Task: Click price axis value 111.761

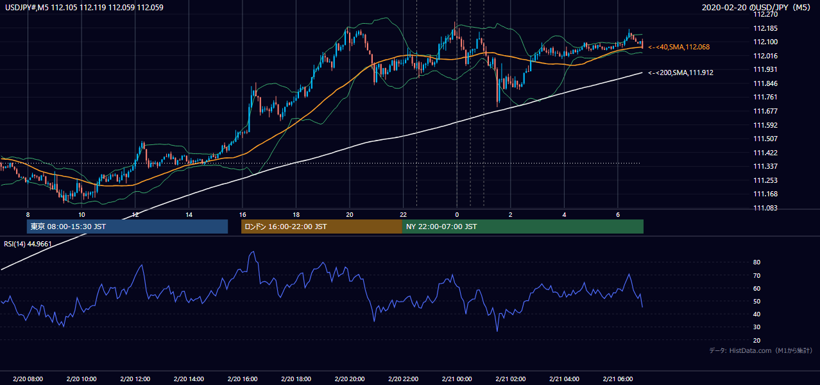Action: (766, 97)
